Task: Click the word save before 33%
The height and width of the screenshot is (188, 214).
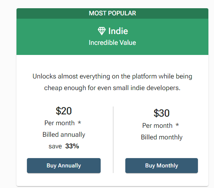Action: pos(55,147)
